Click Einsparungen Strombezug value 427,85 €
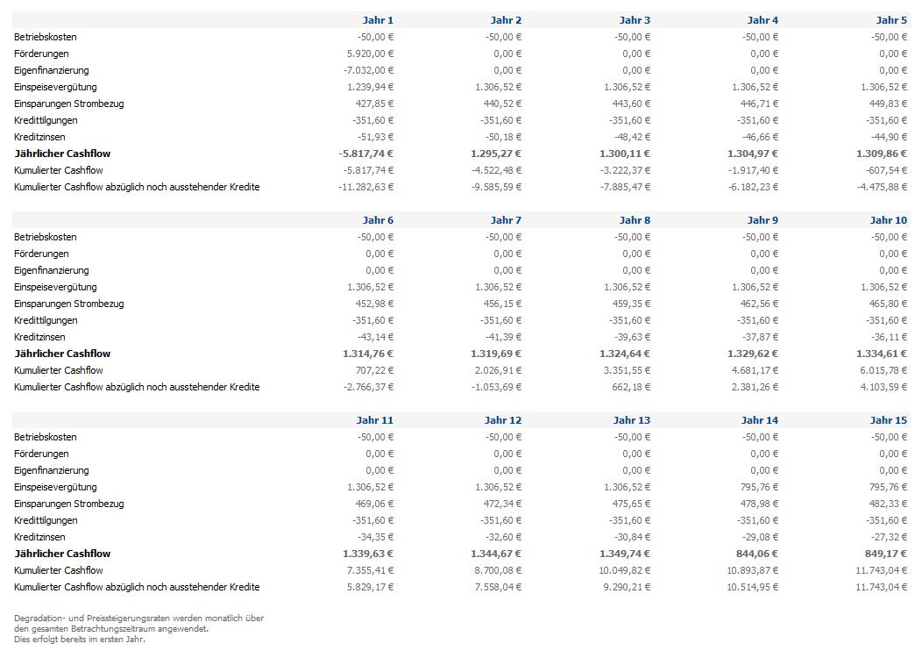Screen dimensions: 922x658 [374, 104]
